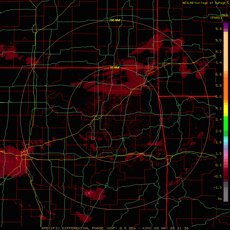Click the 1.8 scale value

(218, 142)
